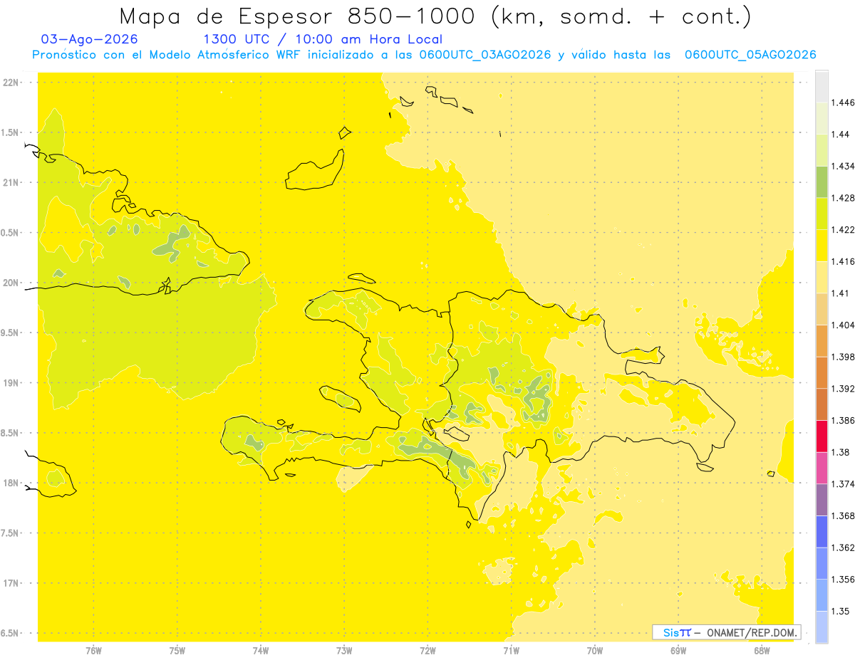The width and height of the screenshot is (855, 660).
Task: Select the light blue legend swatch between 1.356 and 1.35
Action: point(822,595)
